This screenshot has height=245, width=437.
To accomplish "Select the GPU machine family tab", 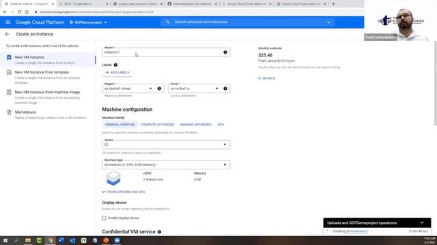I will 221,125.
